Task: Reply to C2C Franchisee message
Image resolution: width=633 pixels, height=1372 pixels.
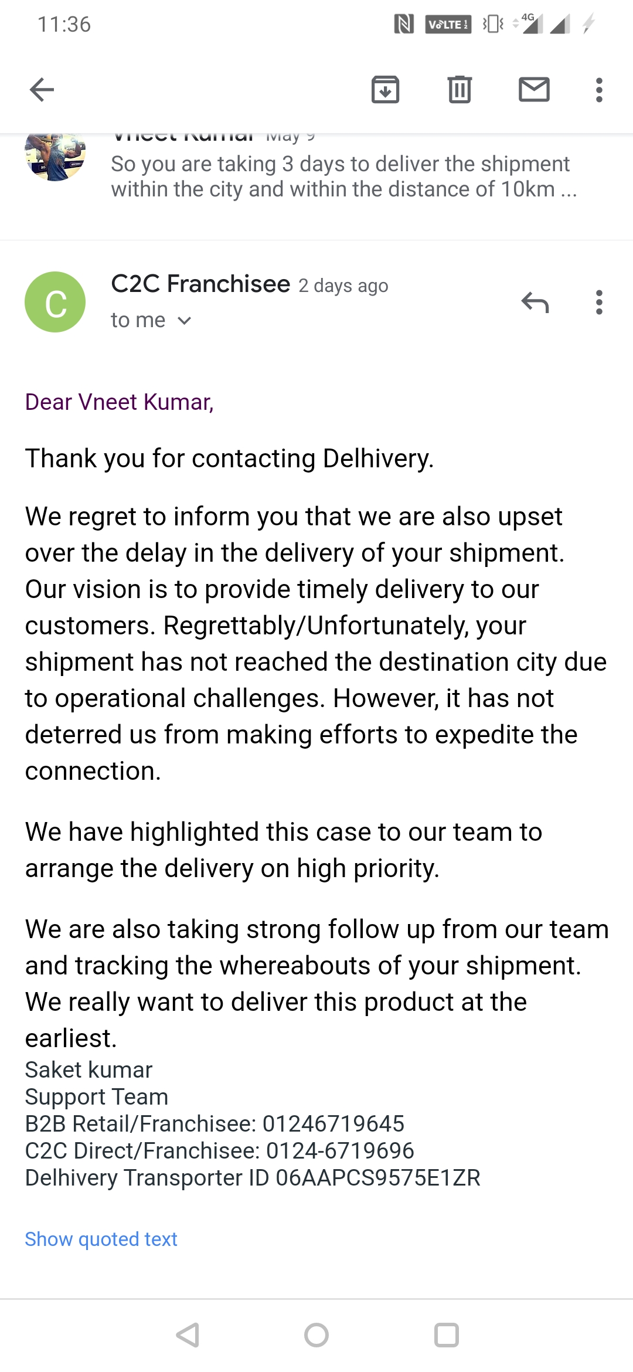Action: (535, 303)
